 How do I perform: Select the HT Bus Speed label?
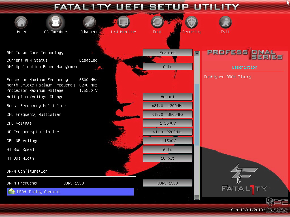click(20, 149)
